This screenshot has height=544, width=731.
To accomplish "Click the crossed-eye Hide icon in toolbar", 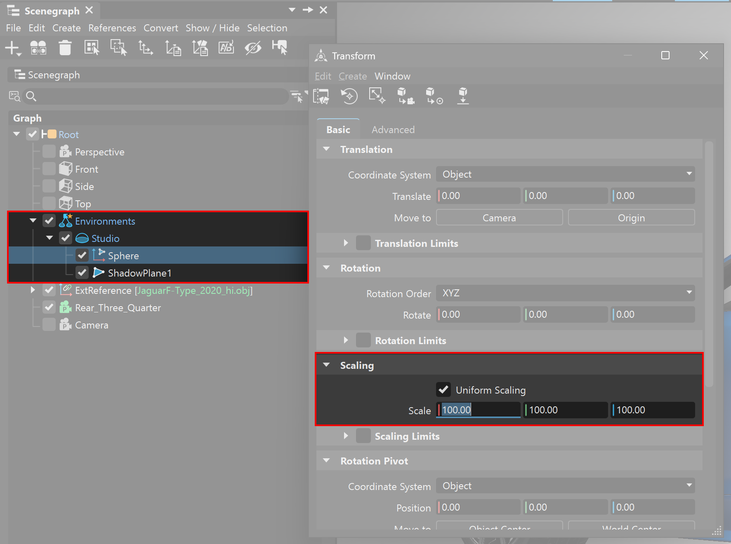I will pos(252,48).
